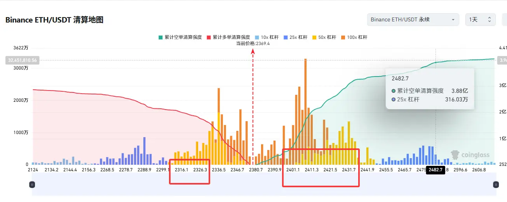
Task: Click the 1亿 right axis label
Action: [x=503, y=138]
